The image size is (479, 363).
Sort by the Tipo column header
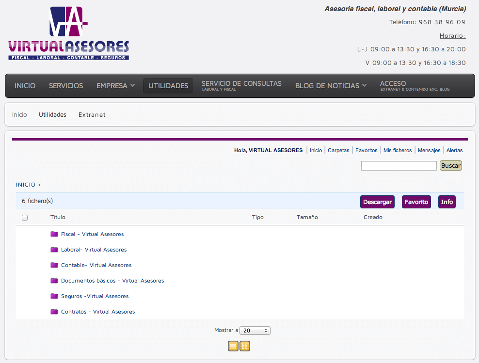point(257,217)
